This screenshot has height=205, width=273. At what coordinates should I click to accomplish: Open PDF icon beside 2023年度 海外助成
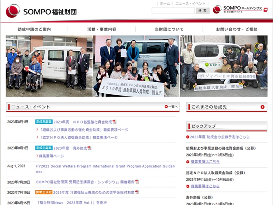pyautogui.click(x=89, y=148)
